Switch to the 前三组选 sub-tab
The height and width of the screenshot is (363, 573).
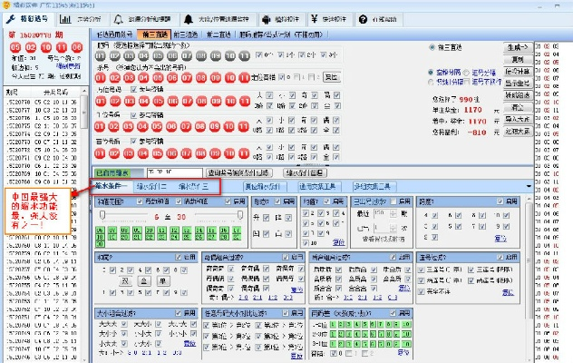[186, 34]
